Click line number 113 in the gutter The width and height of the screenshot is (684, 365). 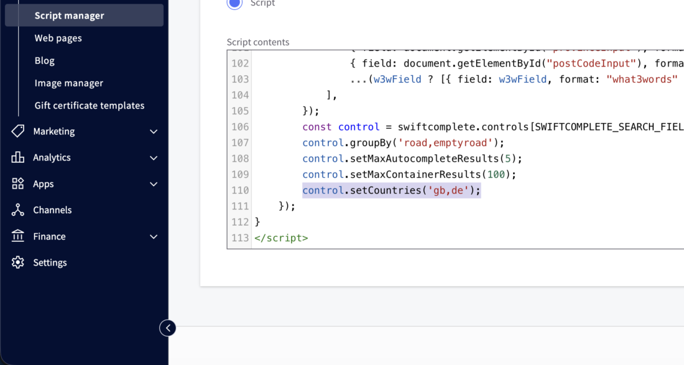(241, 238)
